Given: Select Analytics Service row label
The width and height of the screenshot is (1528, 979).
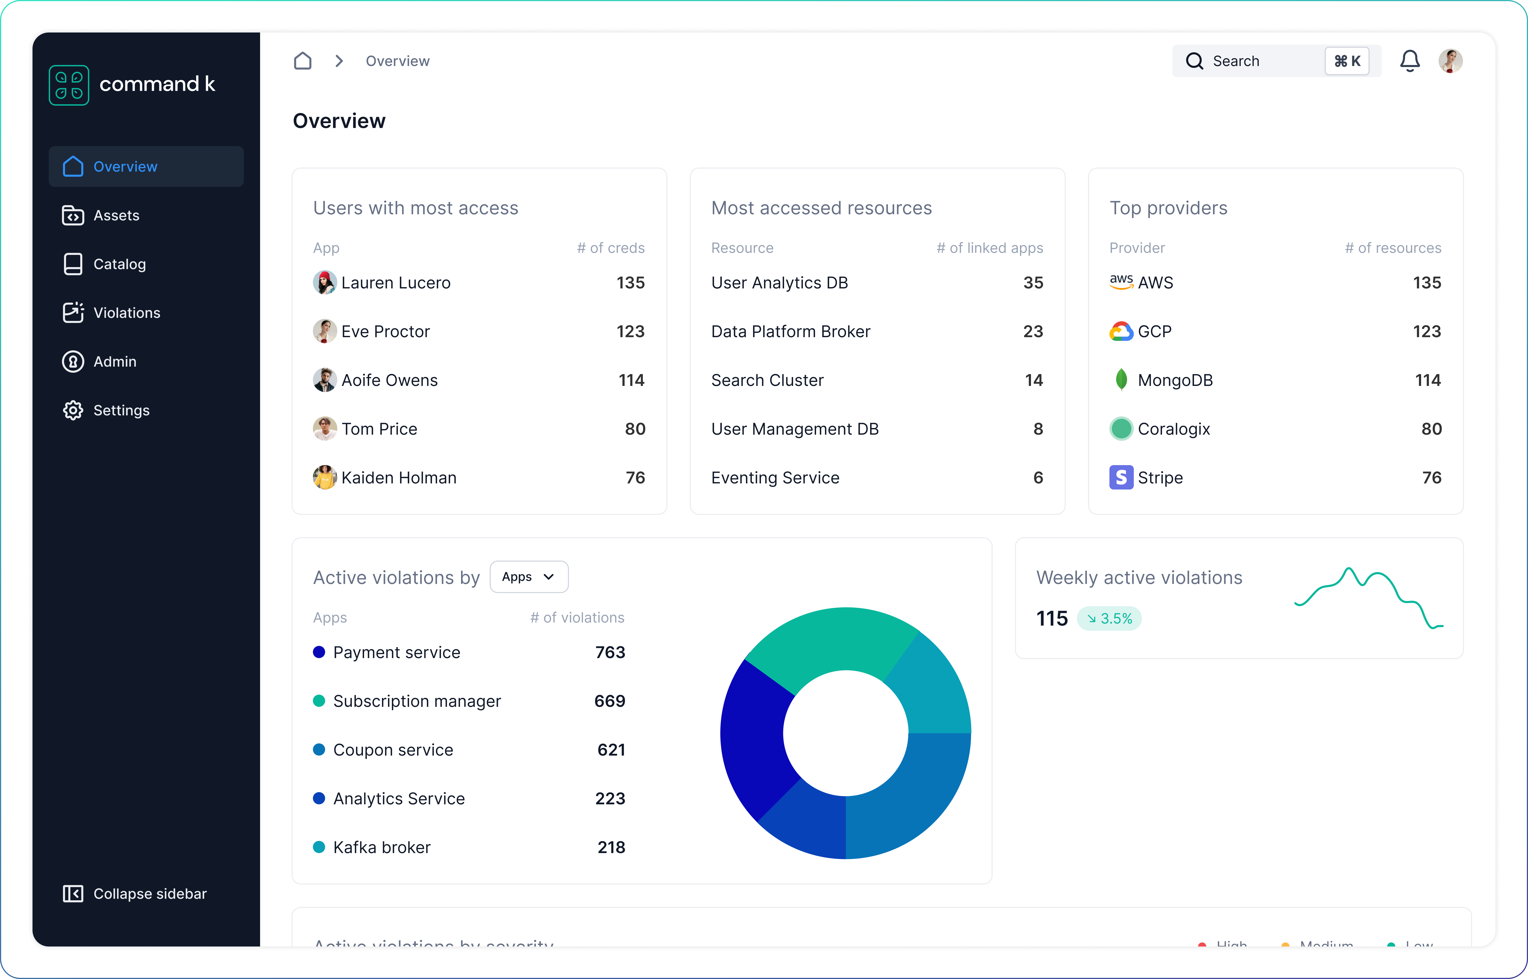Looking at the screenshot, I should 399,798.
